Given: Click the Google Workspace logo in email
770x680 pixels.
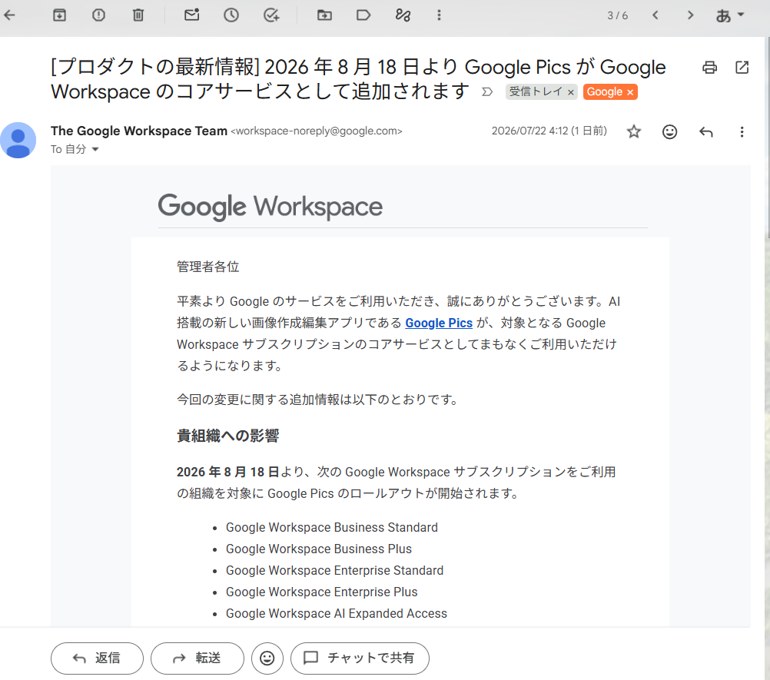Looking at the screenshot, I should click(x=270, y=206).
